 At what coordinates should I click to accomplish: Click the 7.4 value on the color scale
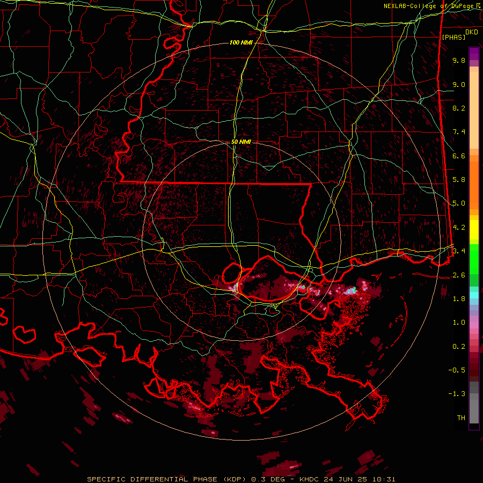tap(459, 132)
